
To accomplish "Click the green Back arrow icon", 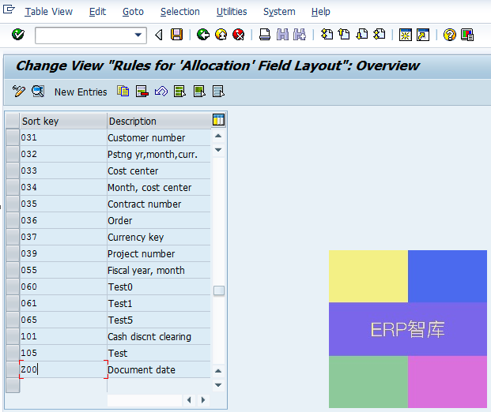I will pos(203,35).
